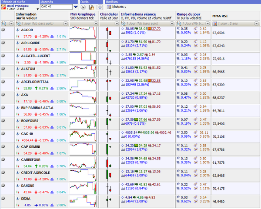This screenshot has width=261, height=209.
Task: Expand the Unité Principale period dropdown arrow
Action: 37,9
